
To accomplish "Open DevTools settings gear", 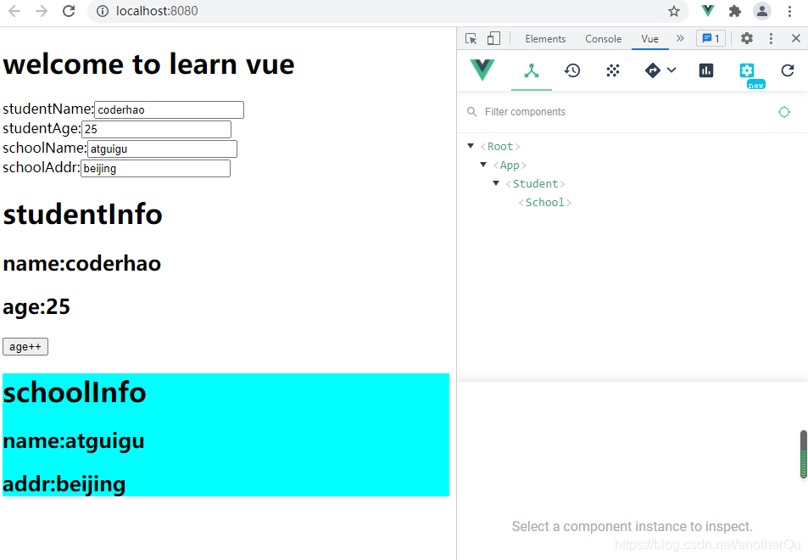I will pyautogui.click(x=747, y=38).
